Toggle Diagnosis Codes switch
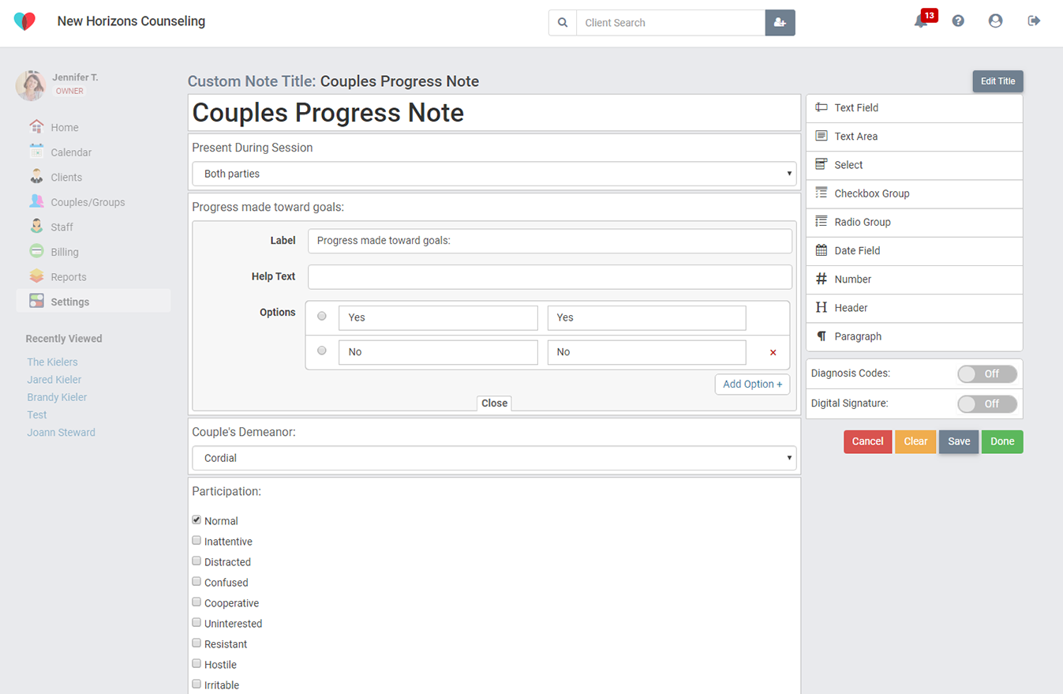 [987, 373]
